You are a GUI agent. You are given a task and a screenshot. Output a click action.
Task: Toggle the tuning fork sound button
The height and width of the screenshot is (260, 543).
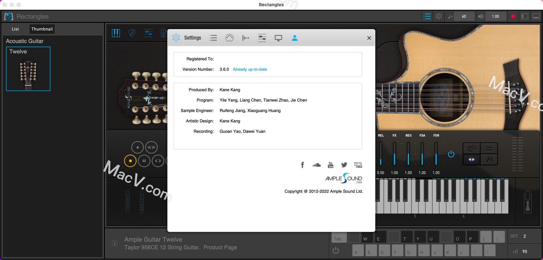489,160
